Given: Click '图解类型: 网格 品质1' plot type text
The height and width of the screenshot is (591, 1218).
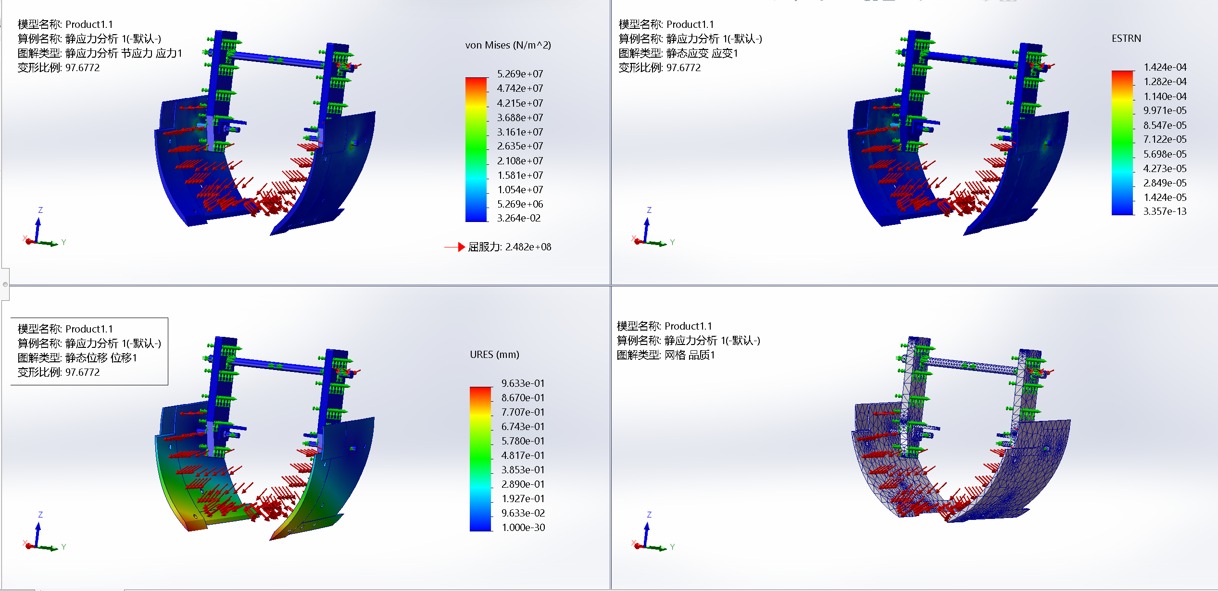Looking at the screenshot, I should pyautogui.click(x=666, y=355).
